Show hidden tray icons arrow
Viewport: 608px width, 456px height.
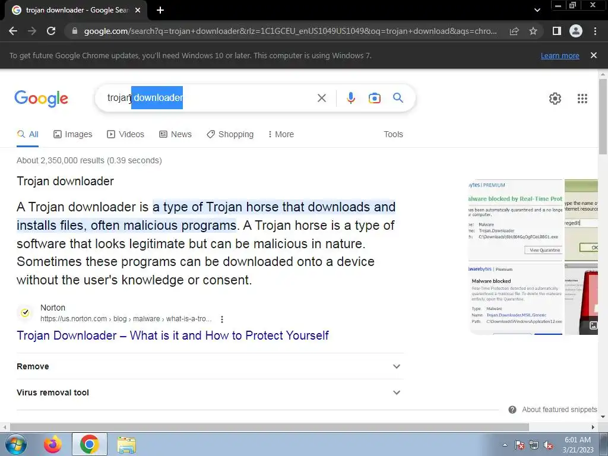(505, 445)
